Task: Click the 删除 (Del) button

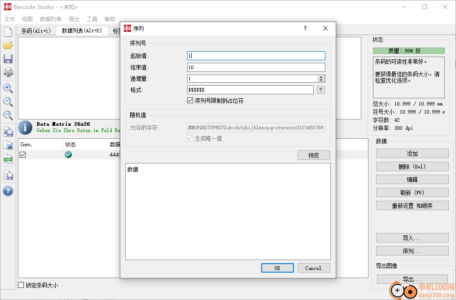Action: (412, 167)
